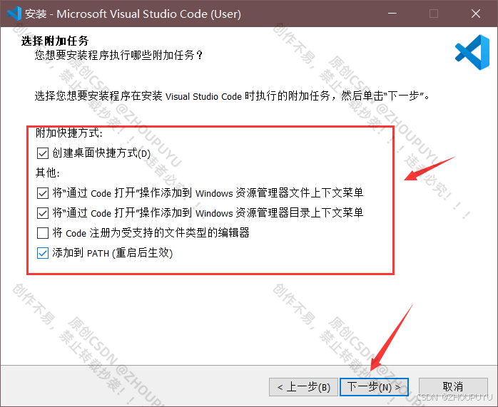498x407 pixels.
Task: Close the VS Code installer window
Action: point(476,14)
